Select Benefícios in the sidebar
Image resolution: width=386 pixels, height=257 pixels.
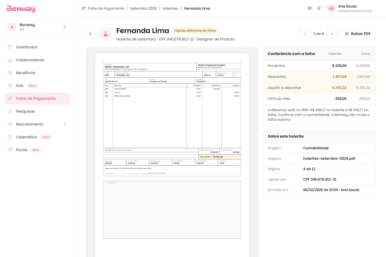coord(37,73)
